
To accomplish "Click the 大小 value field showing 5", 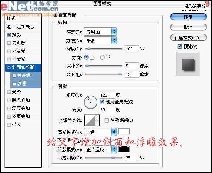I will click(132, 66).
